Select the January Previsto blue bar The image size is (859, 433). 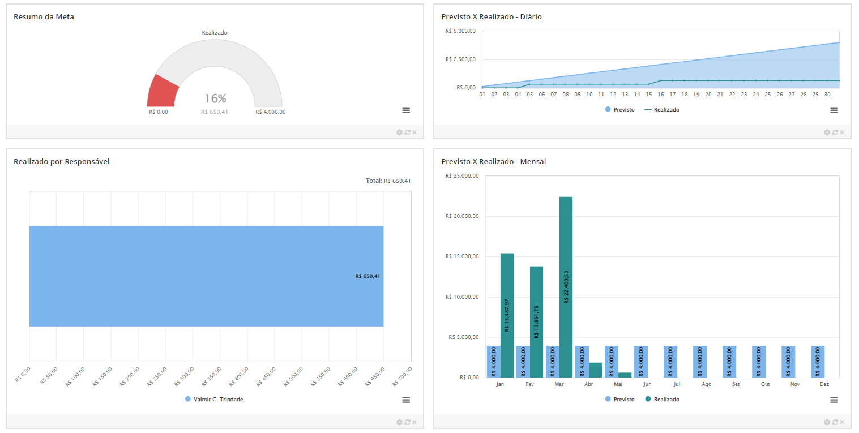[x=493, y=362]
